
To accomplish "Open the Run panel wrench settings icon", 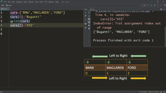I will click(x=86, y=16).
